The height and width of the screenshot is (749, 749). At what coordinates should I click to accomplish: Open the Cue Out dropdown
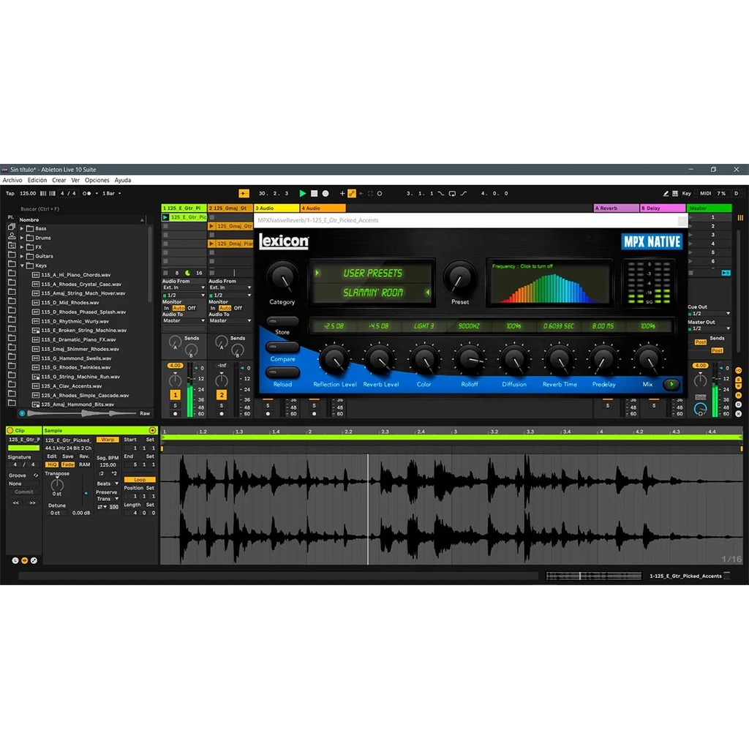710,313
